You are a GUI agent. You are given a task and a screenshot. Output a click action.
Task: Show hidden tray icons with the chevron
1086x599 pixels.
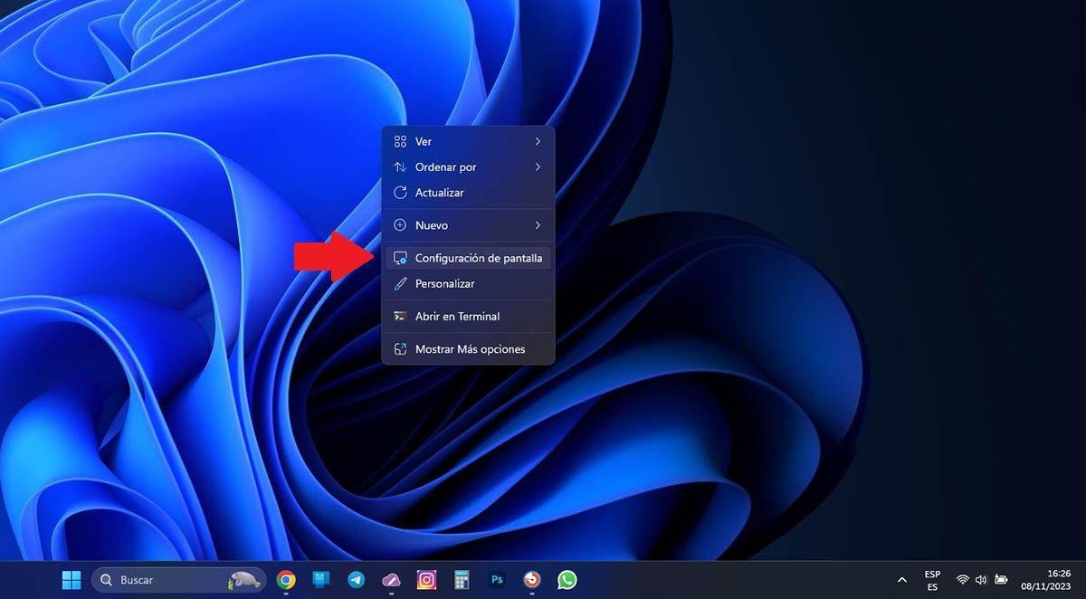(901, 580)
